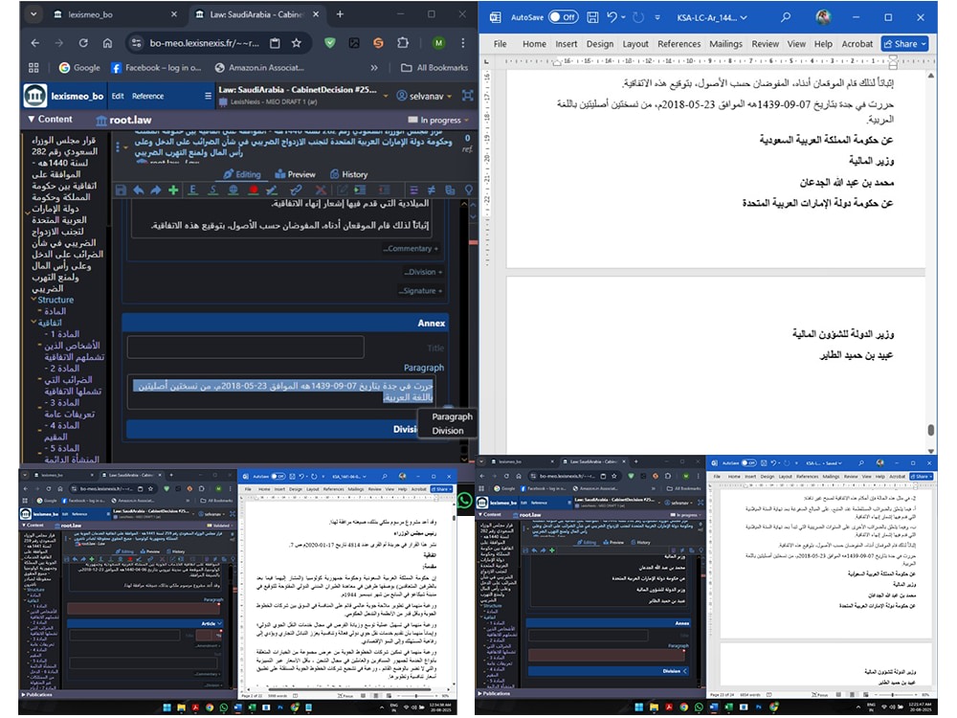Click the Commentary + link
Viewport: 957px width, 718px height.
click(411, 249)
